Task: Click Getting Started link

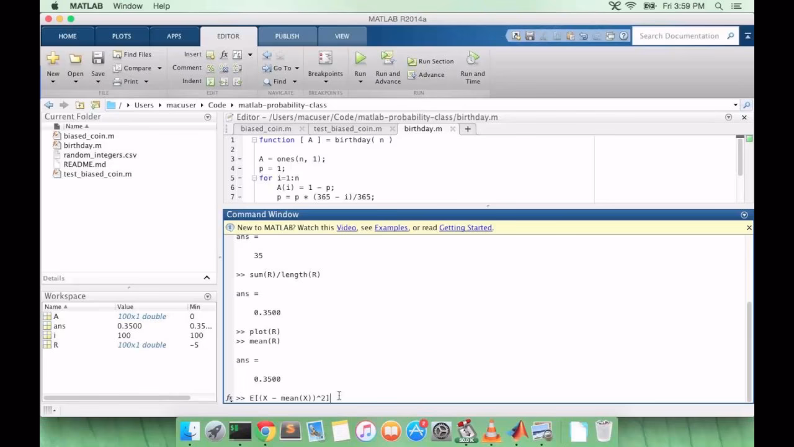Action: tap(465, 227)
